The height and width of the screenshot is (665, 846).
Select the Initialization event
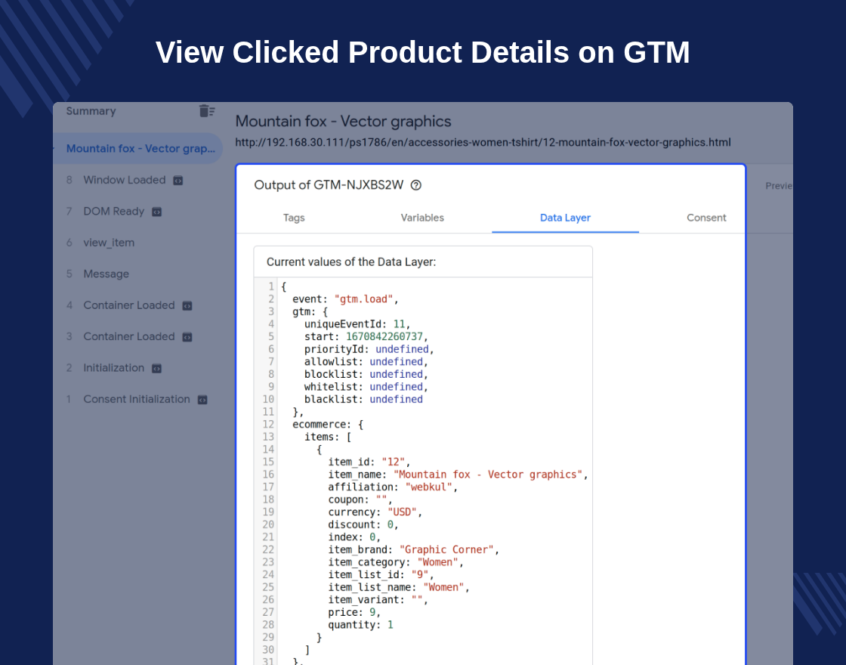114,368
